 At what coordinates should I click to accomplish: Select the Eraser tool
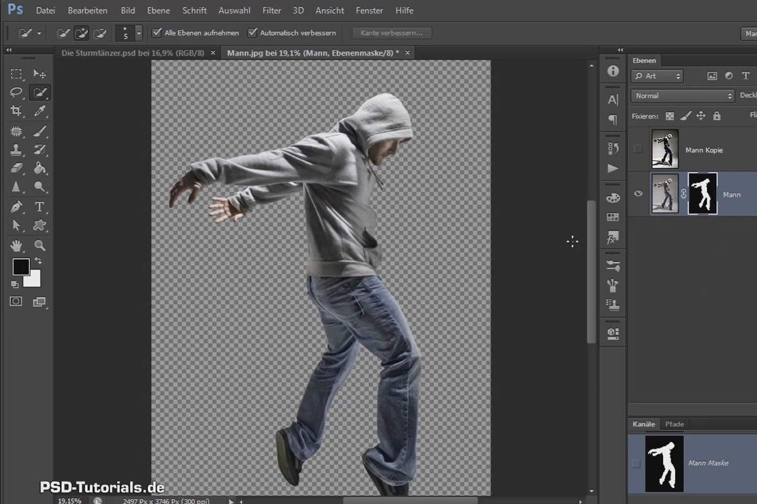[16, 168]
